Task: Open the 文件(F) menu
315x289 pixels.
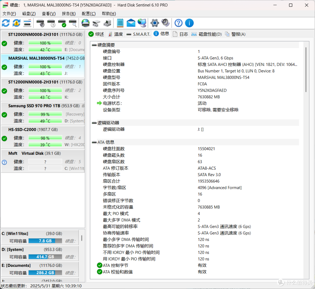Action: [x=9, y=14]
